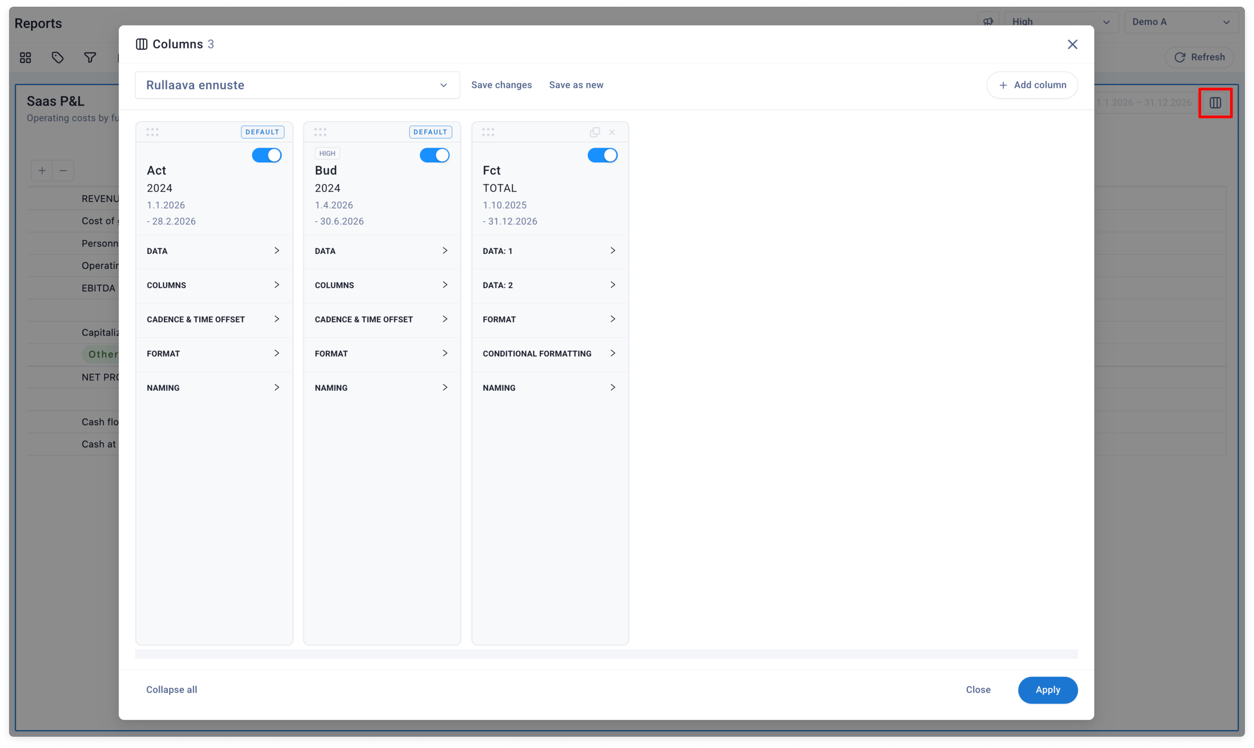1254x748 pixels.
Task: Click the Saas P&L report title
Action: click(55, 101)
